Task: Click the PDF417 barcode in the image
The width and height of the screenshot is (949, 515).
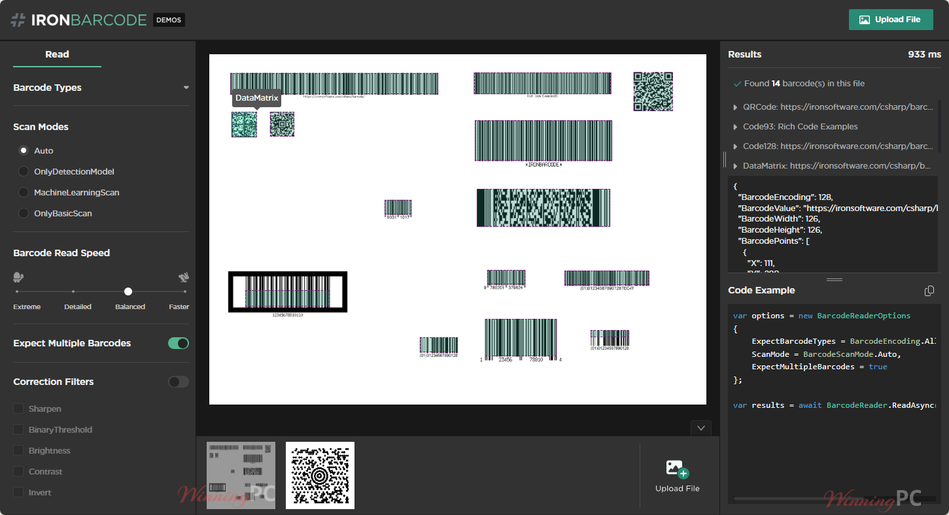Action: click(544, 208)
